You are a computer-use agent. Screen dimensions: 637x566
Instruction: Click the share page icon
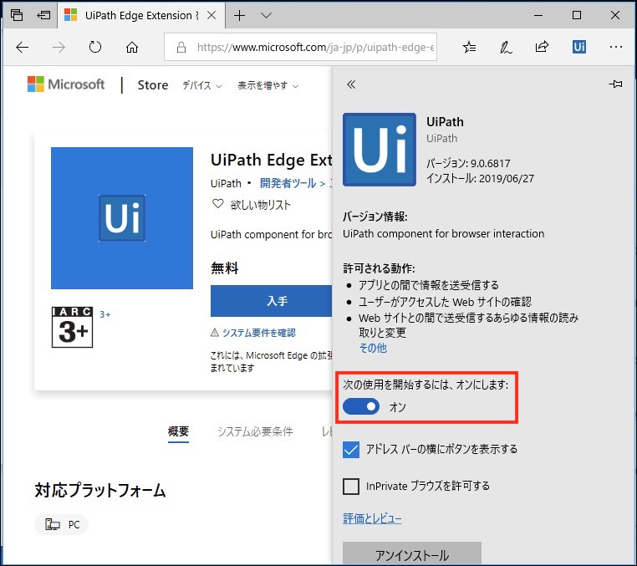click(543, 48)
